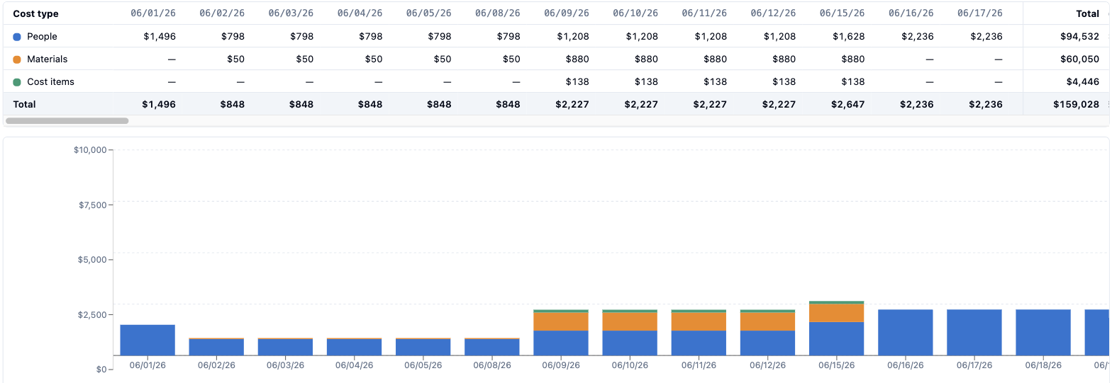Click the blue chart bar for 06/01/26

(148, 340)
